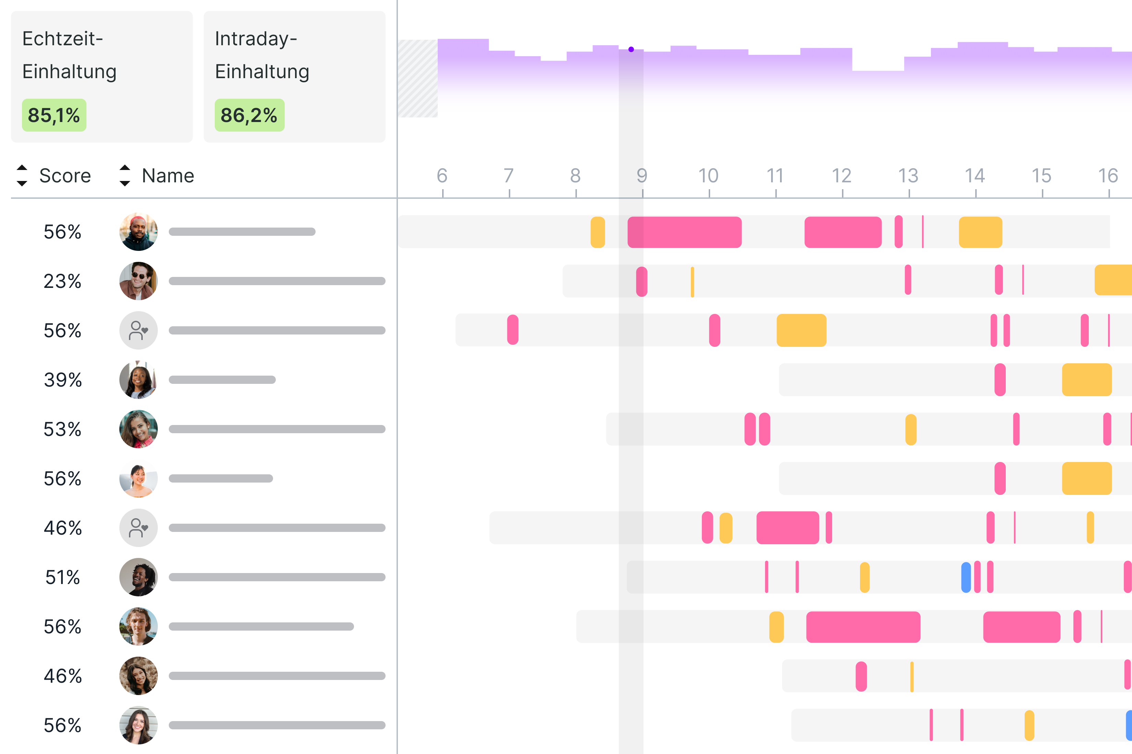The image size is (1132, 754).
Task: Click avatar of agent scoring 39%
Action: 139,380
